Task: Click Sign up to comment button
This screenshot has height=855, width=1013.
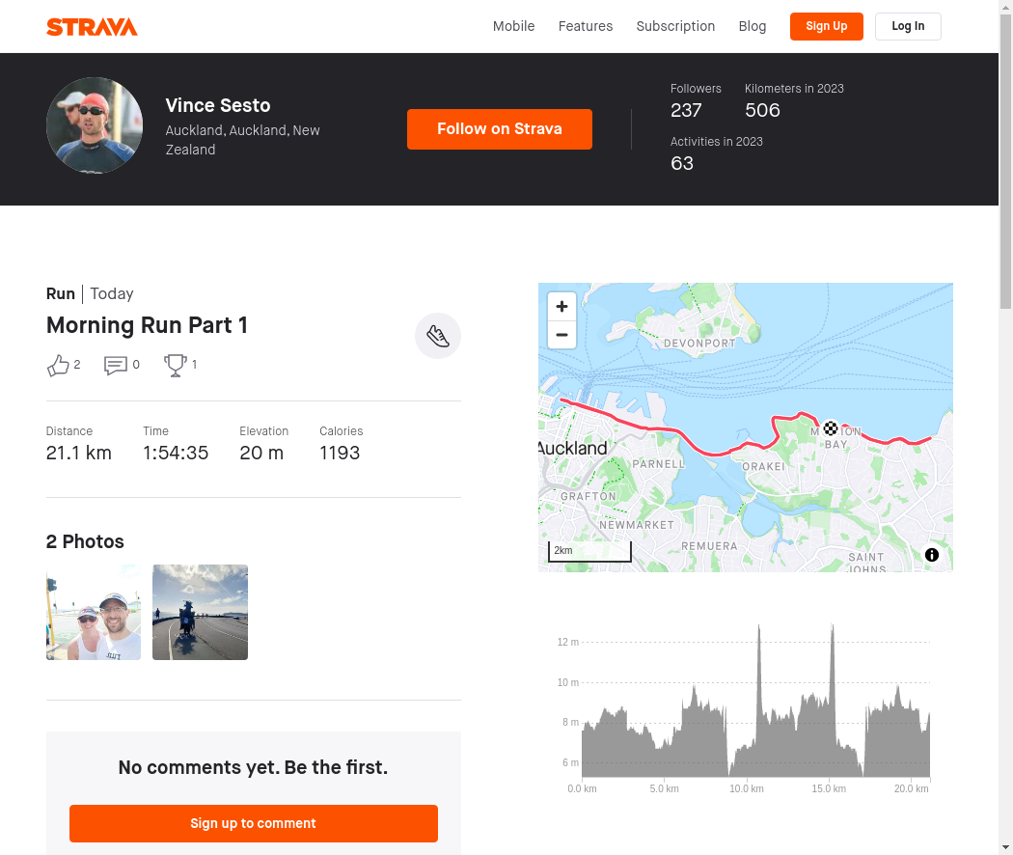Action: tap(253, 823)
